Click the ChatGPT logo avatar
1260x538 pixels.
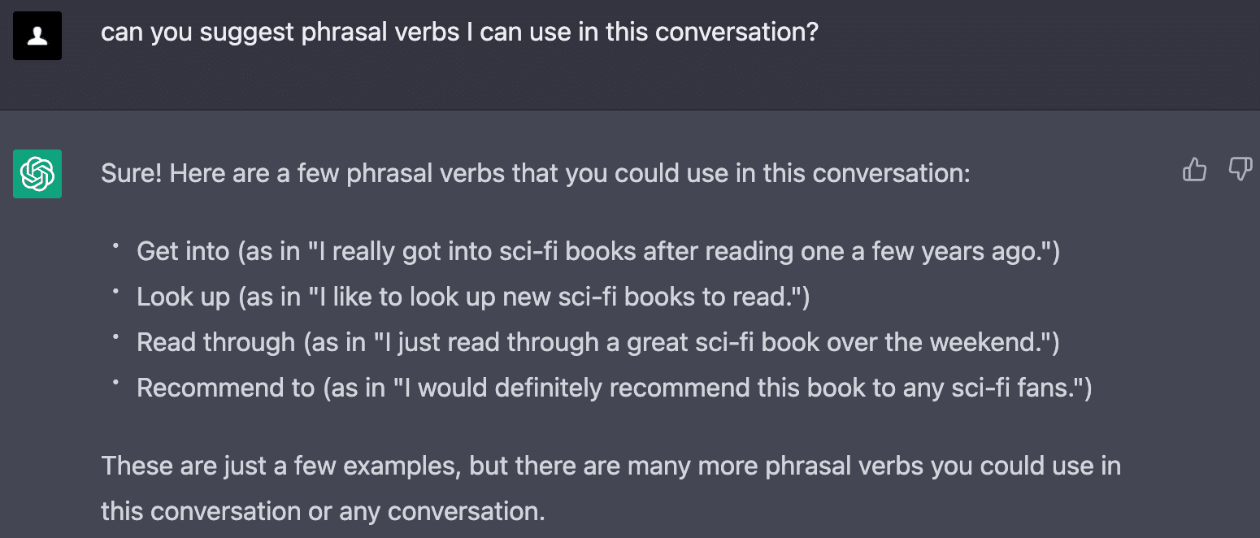37,174
